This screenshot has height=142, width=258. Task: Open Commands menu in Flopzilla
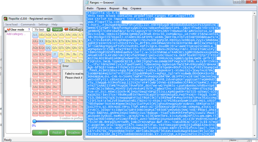[28, 24]
